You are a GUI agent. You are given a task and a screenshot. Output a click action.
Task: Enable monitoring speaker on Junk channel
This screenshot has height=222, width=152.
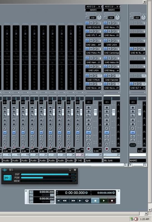(x=89, y=144)
